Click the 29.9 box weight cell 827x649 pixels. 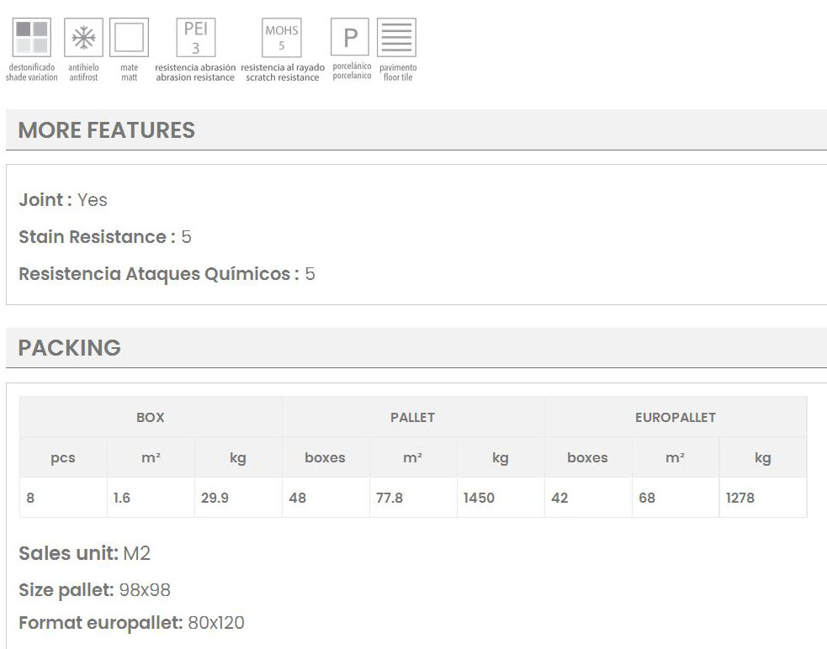pos(215,498)
